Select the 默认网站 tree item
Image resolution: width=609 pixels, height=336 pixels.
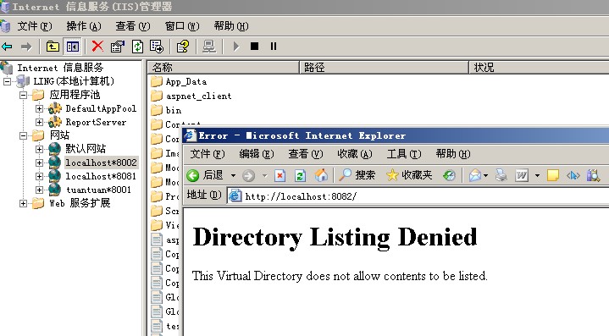(86, 149)
